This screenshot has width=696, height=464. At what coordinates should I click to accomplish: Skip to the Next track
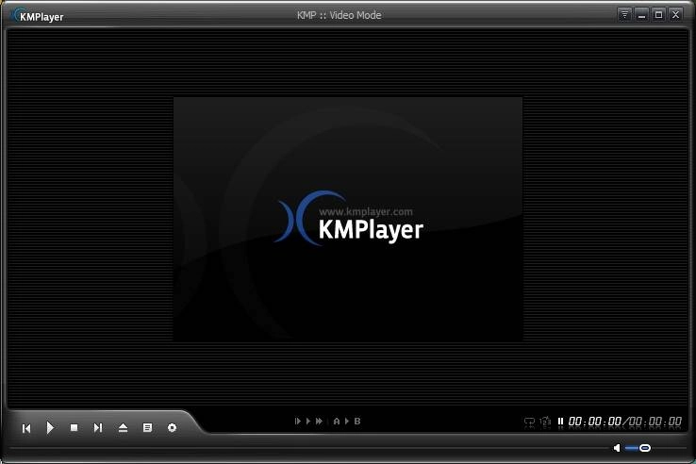[x=98, y=427]
